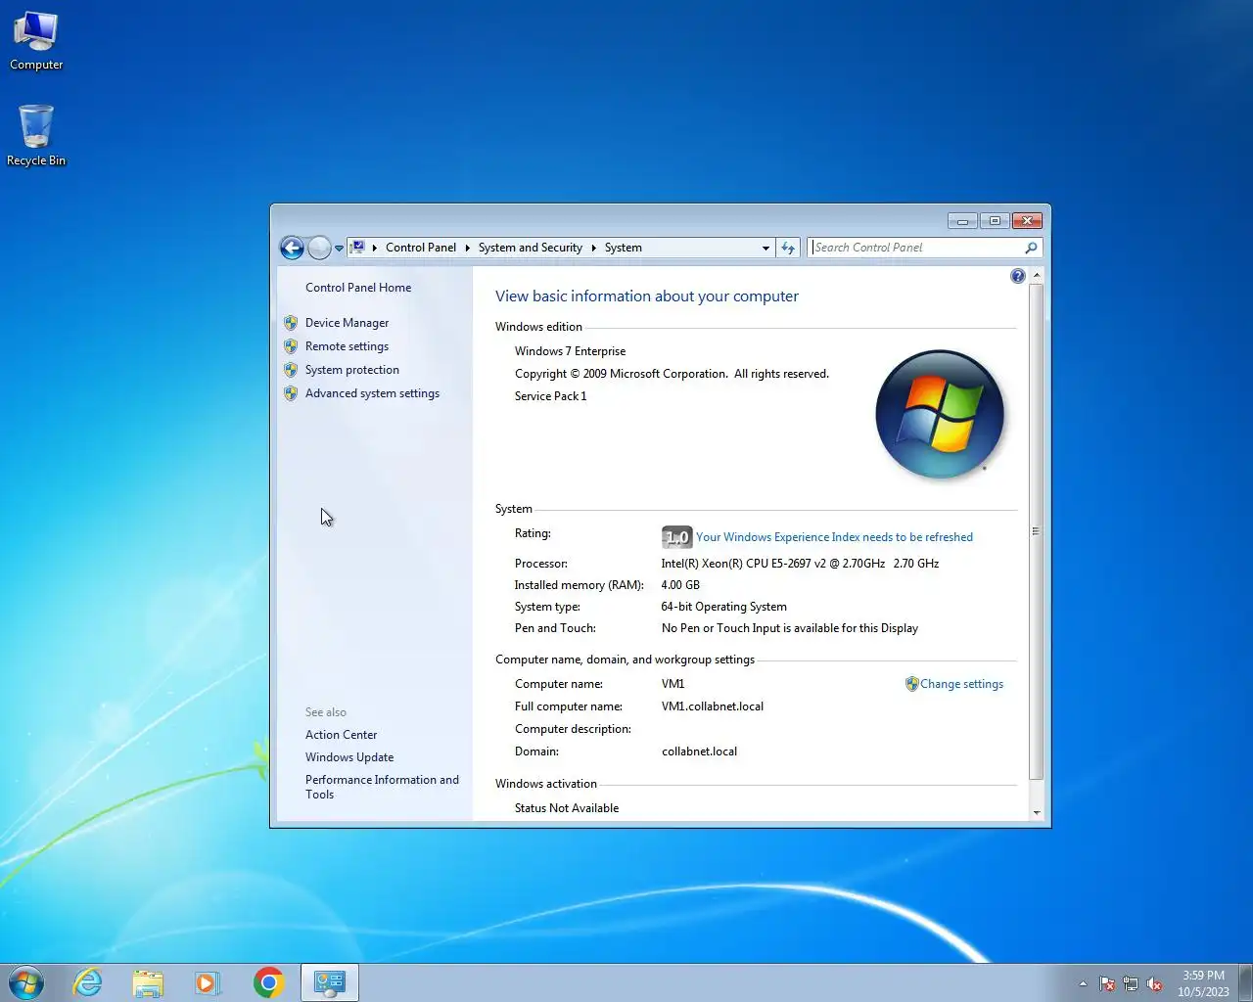The image size is (1253, 1002).
Task: Open the recent pages dropdown arrow
Action: click(339, 249)
